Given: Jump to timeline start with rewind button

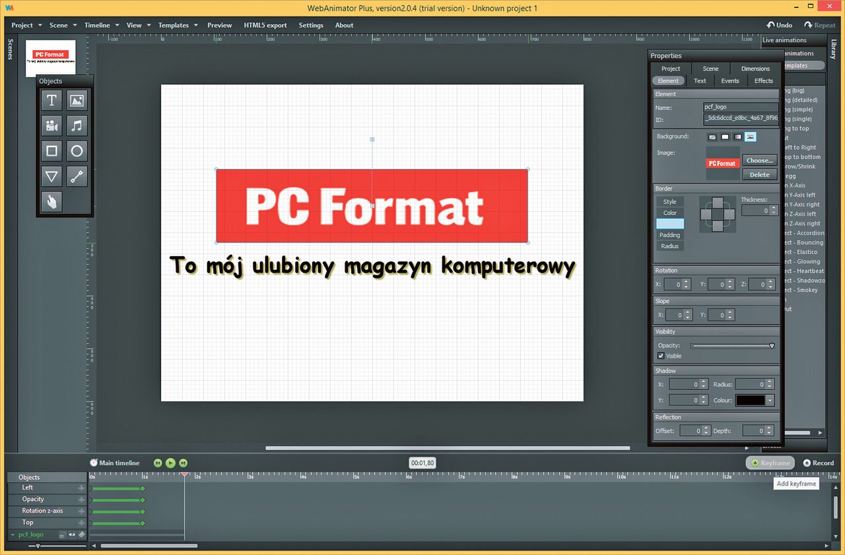Looking at the screenshot, I should [158, 463].
